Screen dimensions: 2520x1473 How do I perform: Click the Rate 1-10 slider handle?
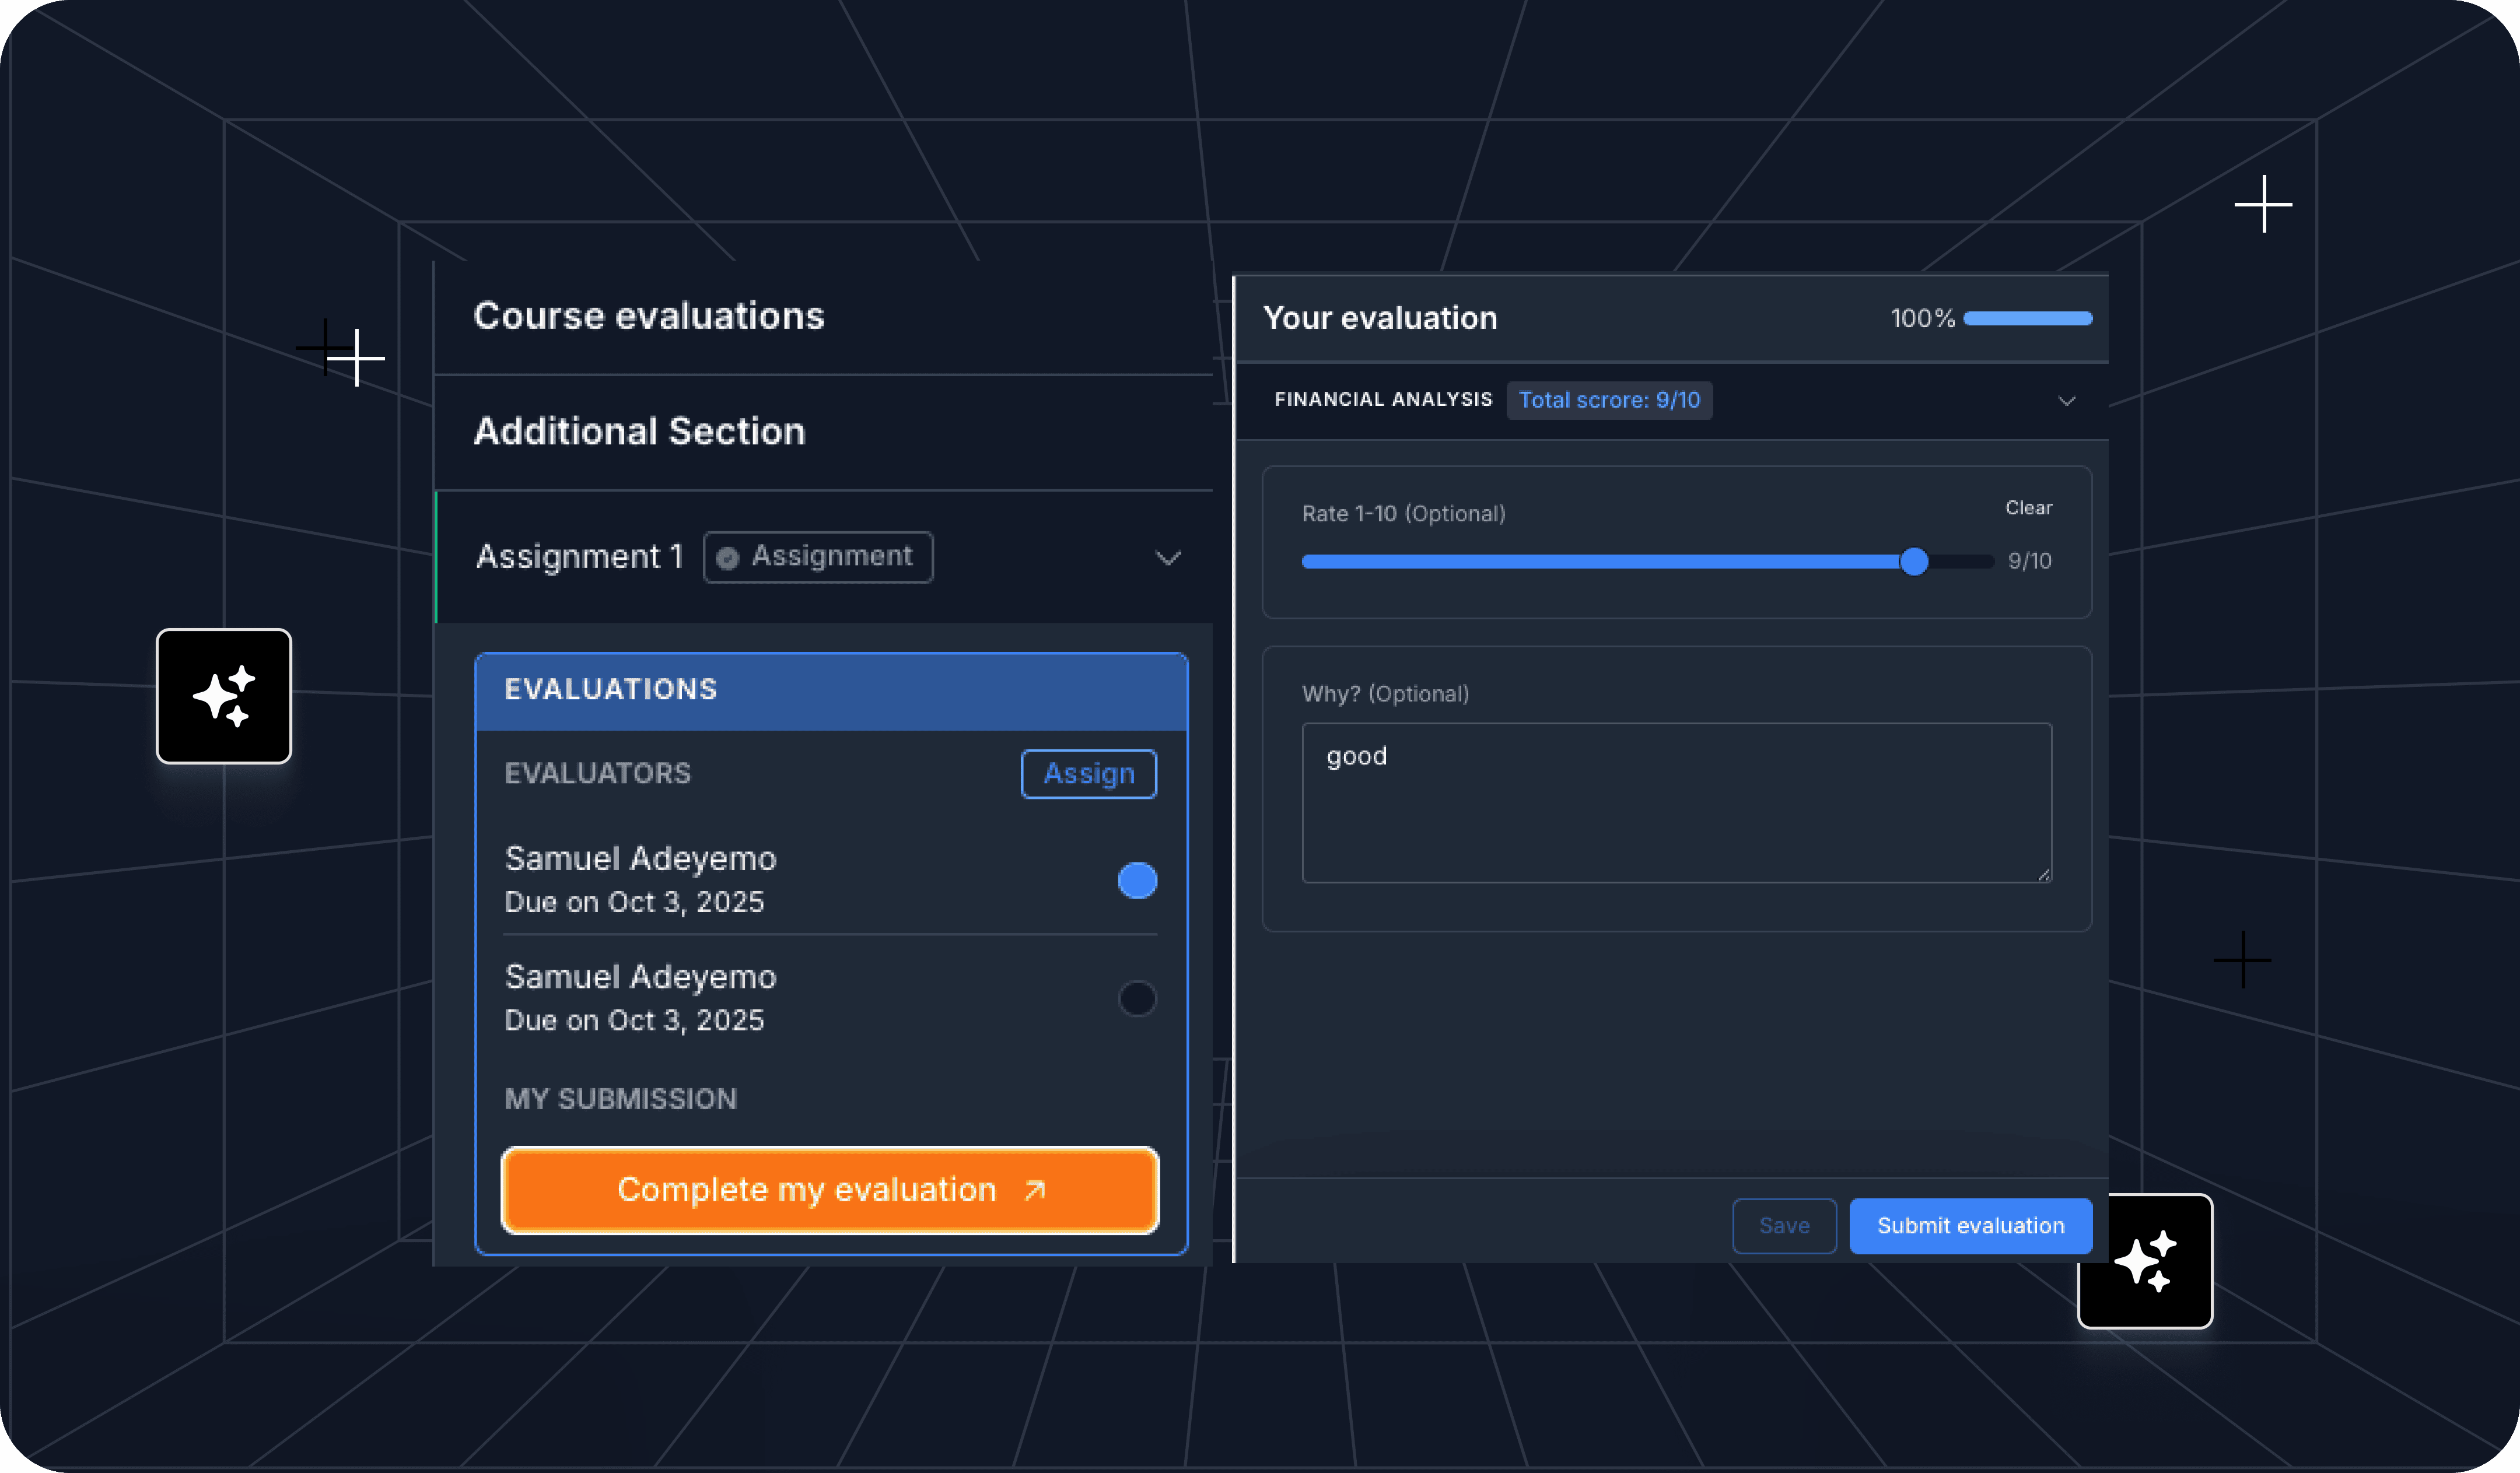(x=1914, y=562)
